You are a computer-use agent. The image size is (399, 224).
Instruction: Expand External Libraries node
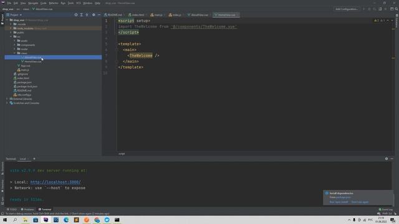(7, 99)
